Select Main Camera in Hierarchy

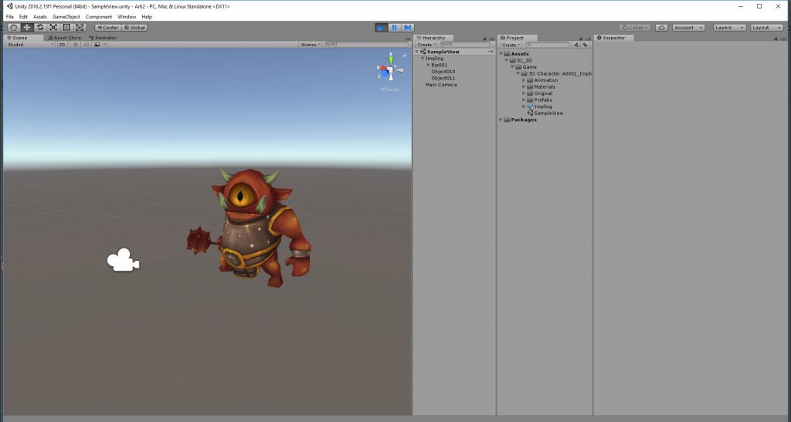(x=441, y=85)
